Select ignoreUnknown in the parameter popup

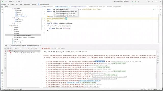(66, 11)
